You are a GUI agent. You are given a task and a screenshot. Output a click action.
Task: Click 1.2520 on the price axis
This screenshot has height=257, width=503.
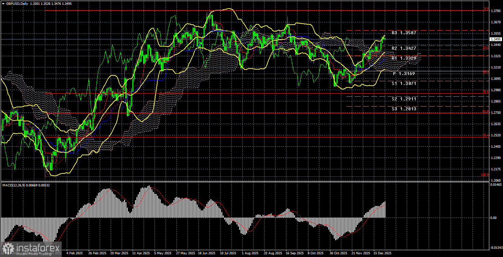(x=496, y=135)
